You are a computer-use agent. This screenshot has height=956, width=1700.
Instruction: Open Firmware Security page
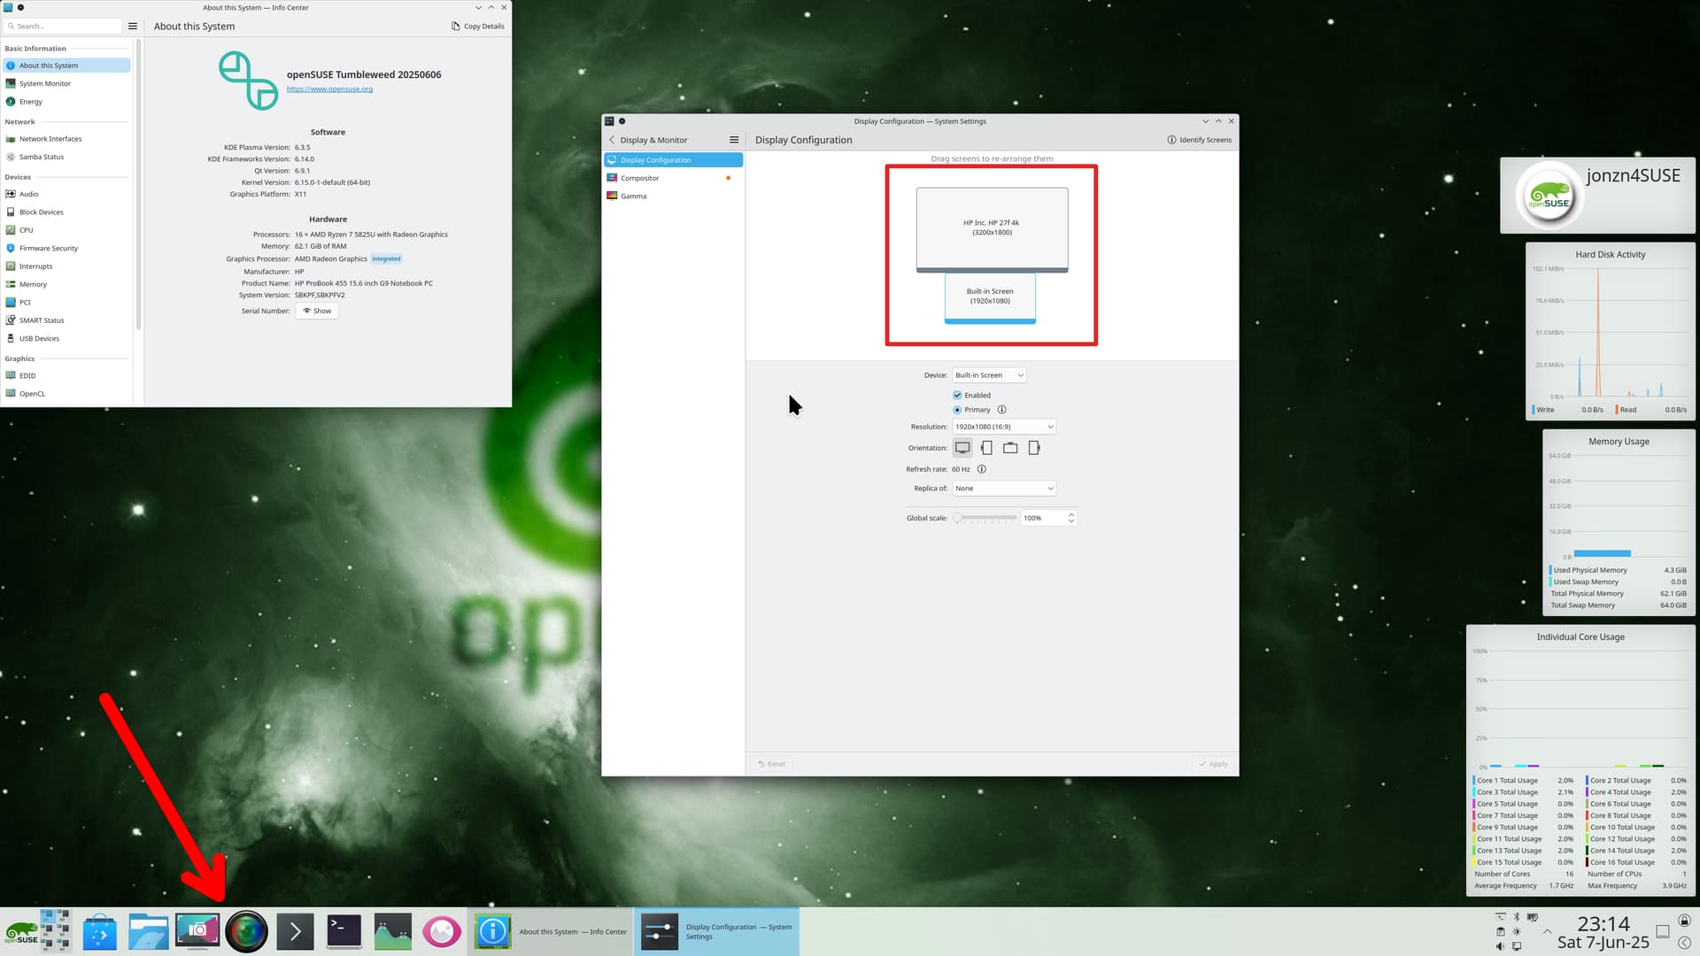(67, 249)
